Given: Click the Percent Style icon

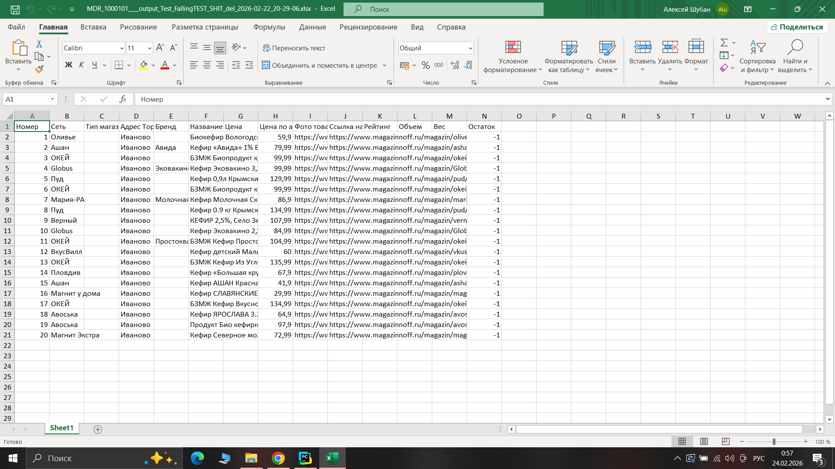Looking at the screenshot, I should click(425, 65).
